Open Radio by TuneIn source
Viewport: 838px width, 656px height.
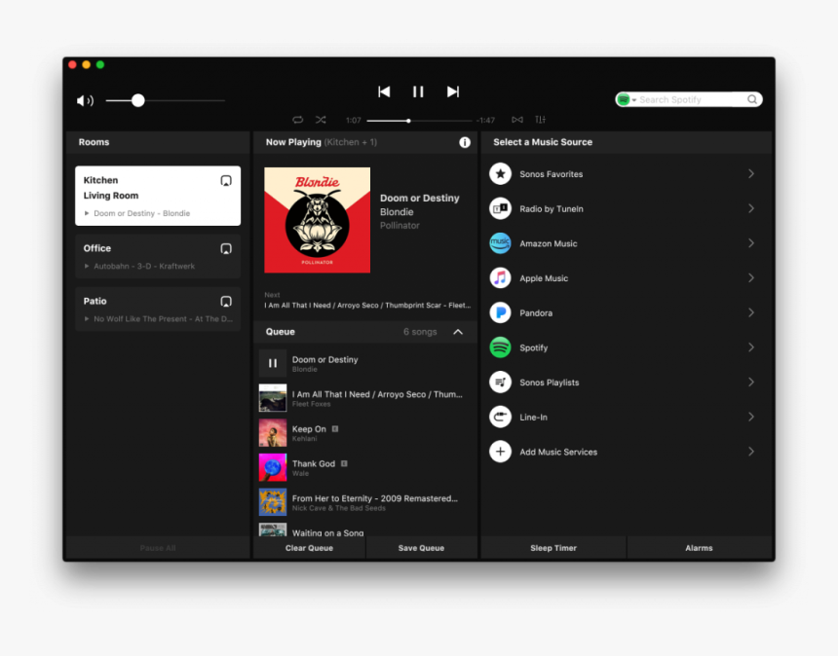(x=626, y=208)
